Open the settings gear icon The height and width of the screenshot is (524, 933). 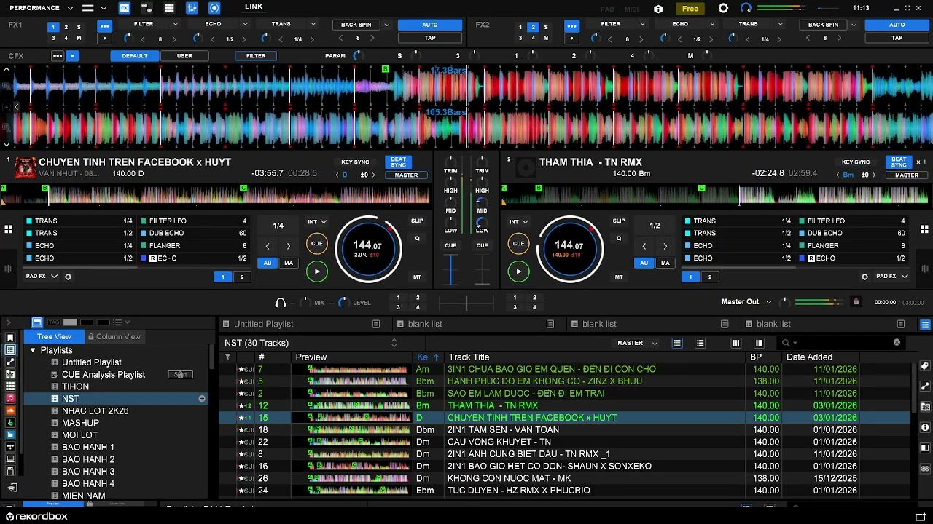(x=723, y=8)
